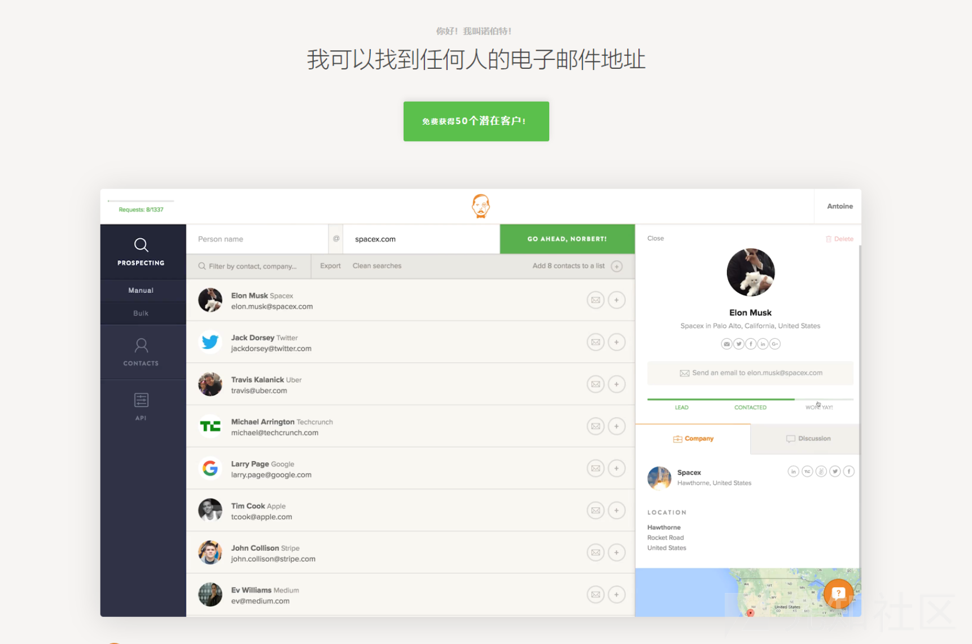Focus the Filter by contact, company field
972x644 pixels.
point(249,266)
